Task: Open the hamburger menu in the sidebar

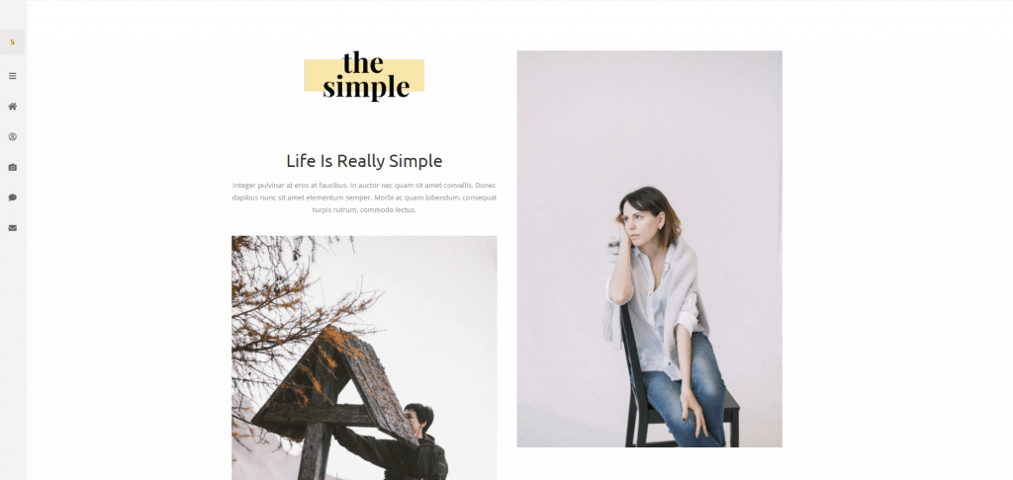Action: pos(12,76)
